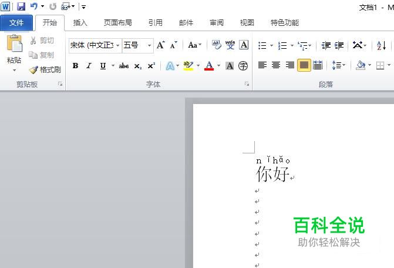Viewport: 394px width, 268px height.
Task: Apply the red font color
Action: pos(209,66)
